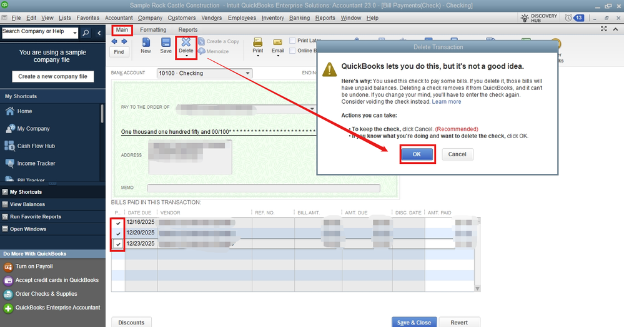Switch to the Main tab
The image size is (624, 327).
(x=122, y=30)
